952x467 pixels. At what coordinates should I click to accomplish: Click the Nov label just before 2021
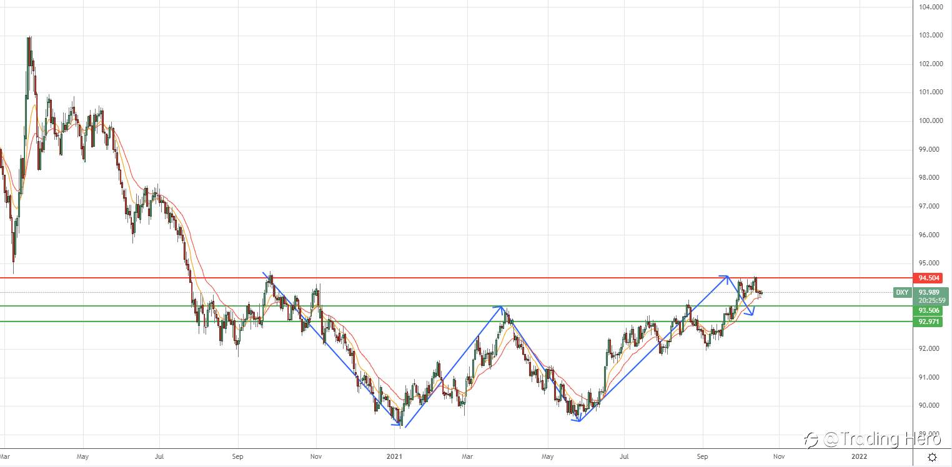pyautogui.click(x=316, y=456)
